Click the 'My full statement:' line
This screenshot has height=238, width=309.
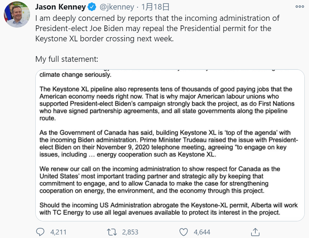click(67, 59)
